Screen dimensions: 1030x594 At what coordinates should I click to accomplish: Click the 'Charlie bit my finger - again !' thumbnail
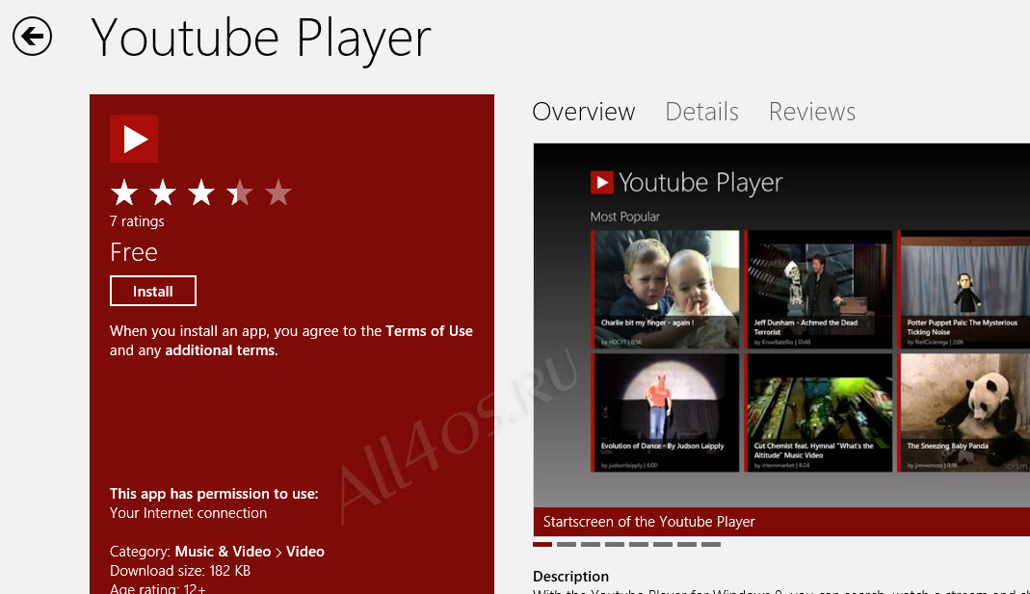[665, 289]
